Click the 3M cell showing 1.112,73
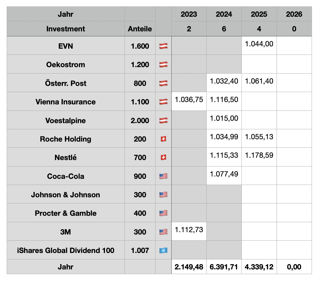 (189, 230)
